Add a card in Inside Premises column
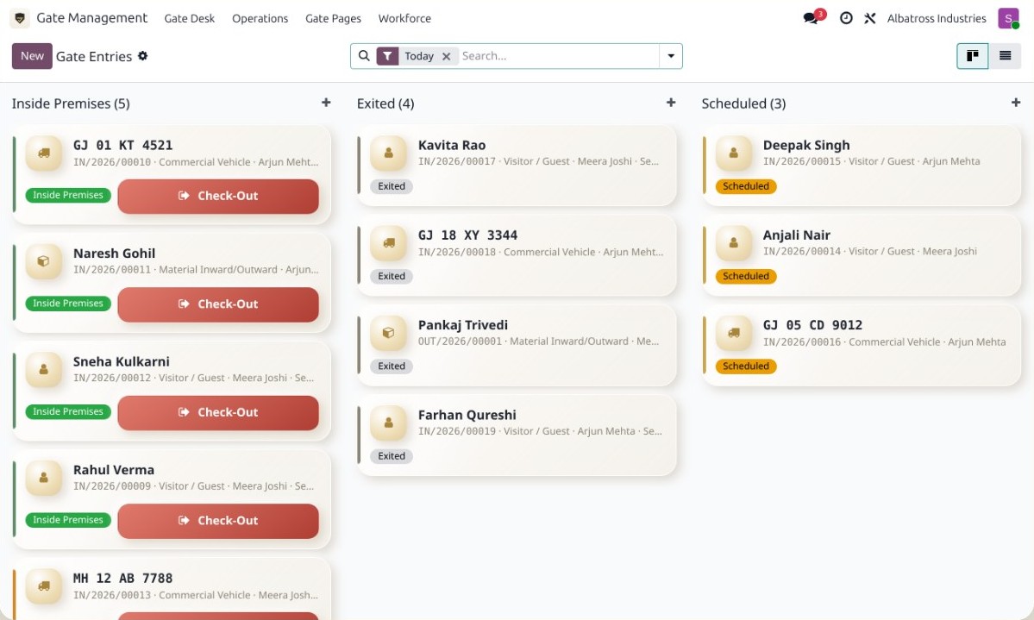 click(x=326, y=103)
